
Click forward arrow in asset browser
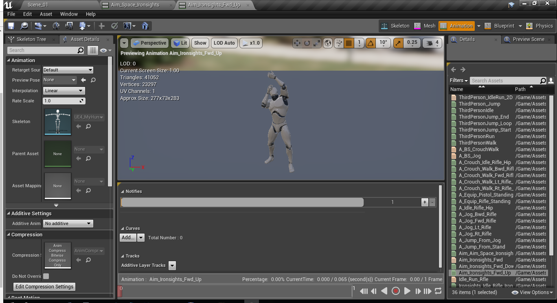tap(463, 69)
